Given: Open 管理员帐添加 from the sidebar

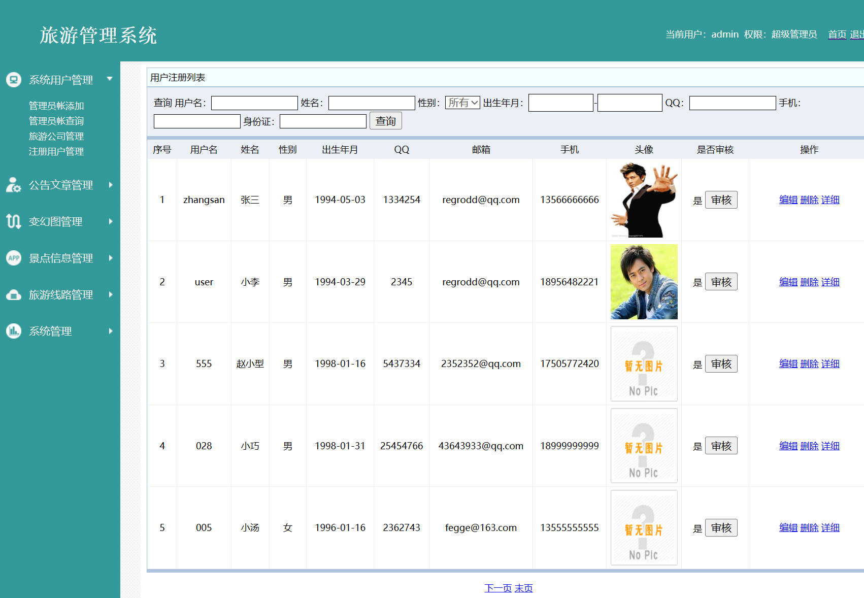Looking at the screenshot, I should point(56,106).
